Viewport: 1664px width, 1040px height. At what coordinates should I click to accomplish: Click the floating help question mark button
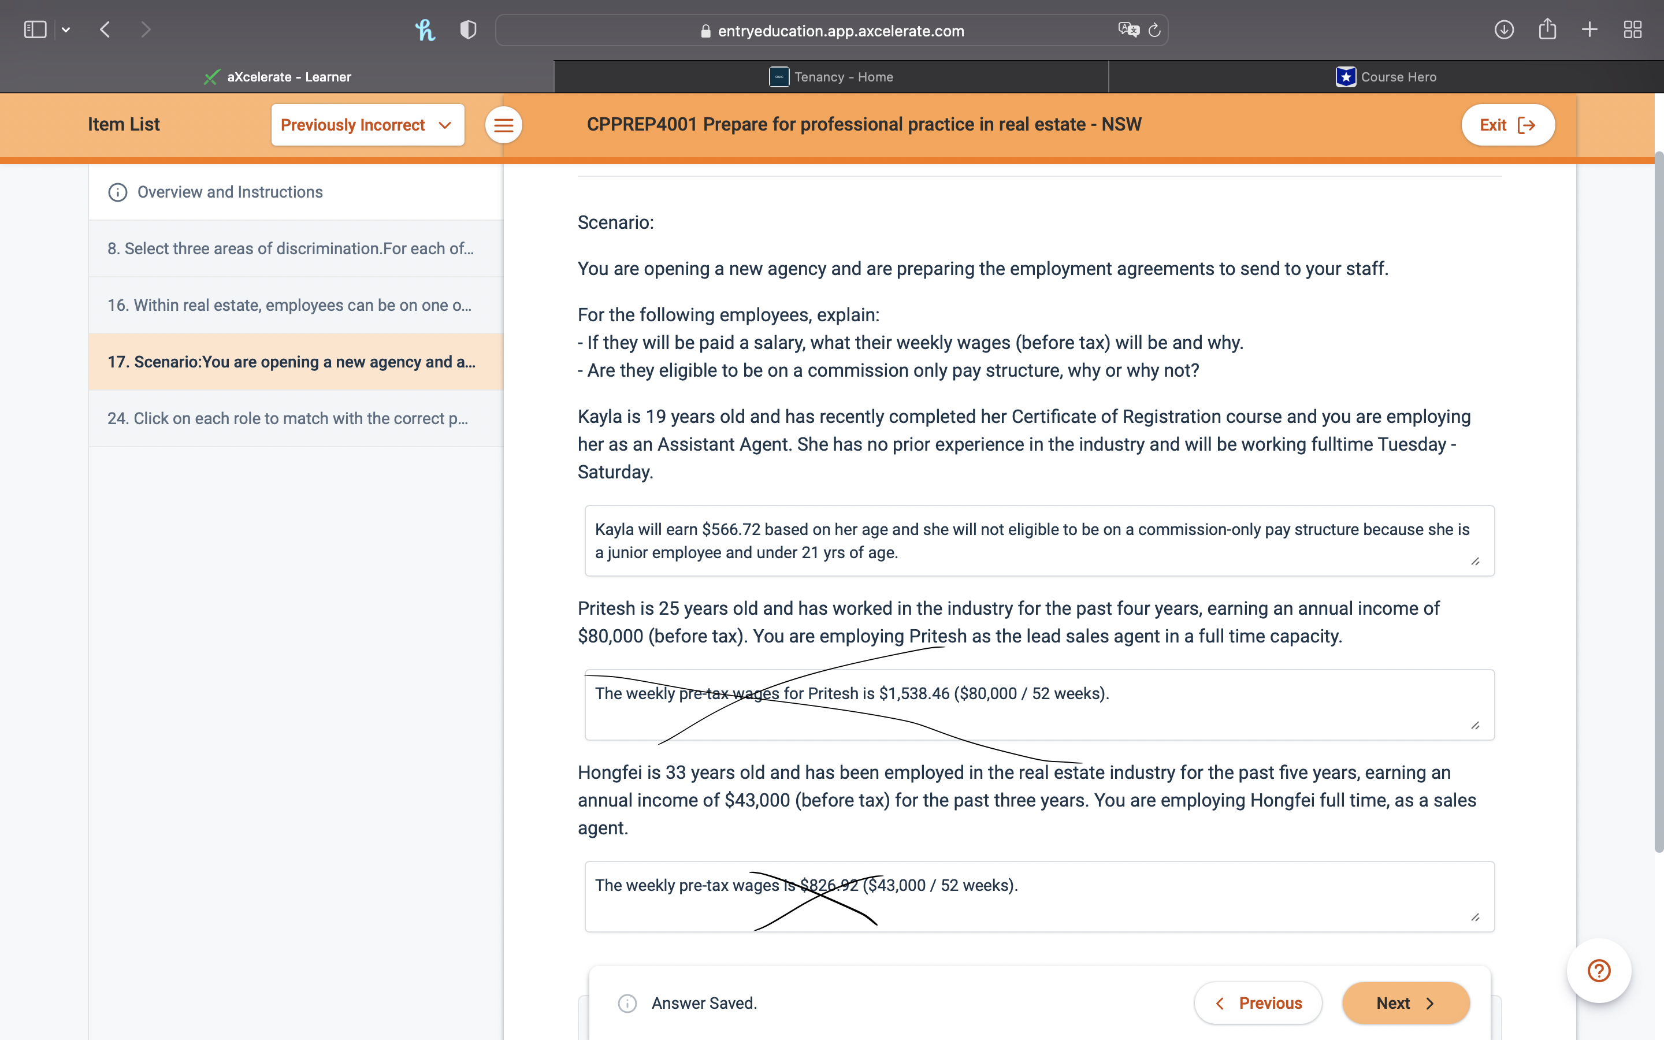pos(1598,971)
